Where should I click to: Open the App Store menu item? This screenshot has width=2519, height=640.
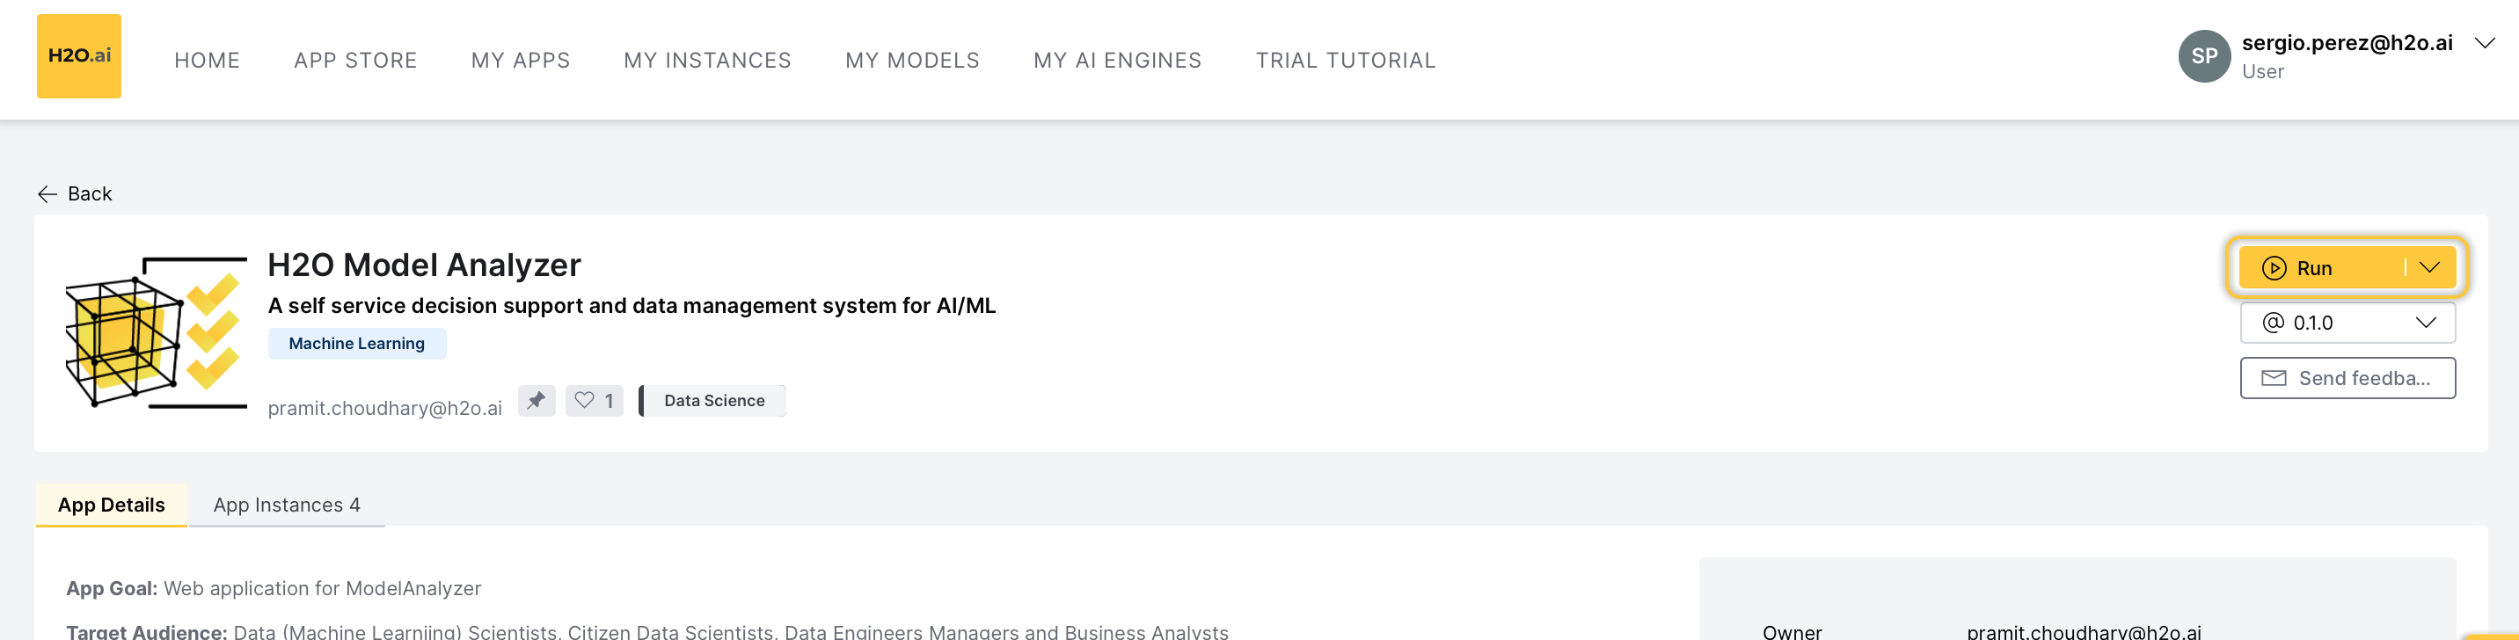(355, 61)
